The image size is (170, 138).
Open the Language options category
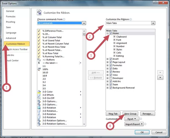[11, 33]
